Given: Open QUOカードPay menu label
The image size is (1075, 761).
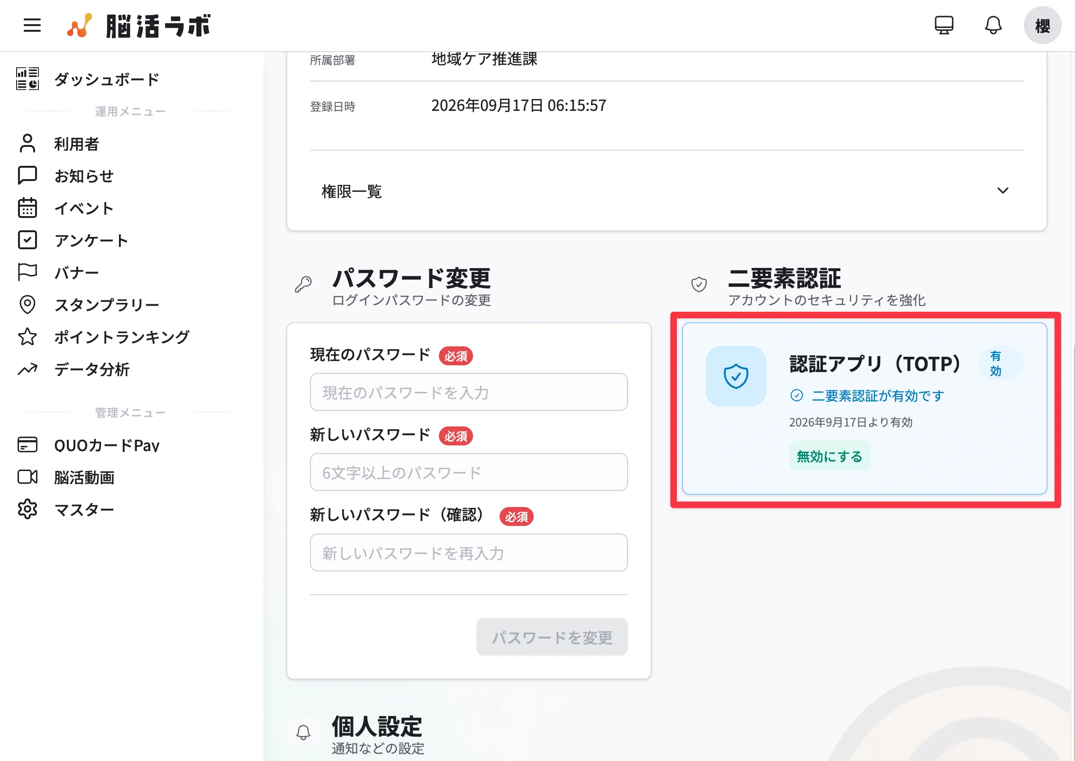Looking at the screenshot, I should point(107,444).
